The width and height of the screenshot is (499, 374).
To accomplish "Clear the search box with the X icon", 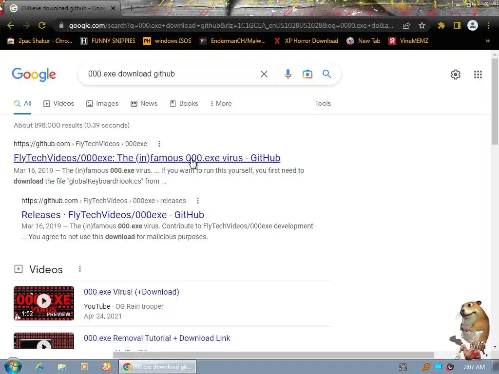I will [x=264, y=74].
